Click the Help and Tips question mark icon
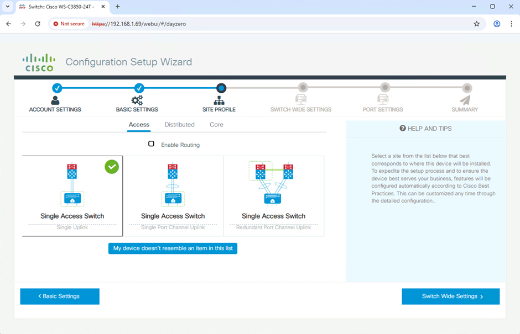The height and width of the screenshot is (334, 520). tap(403, 129)
